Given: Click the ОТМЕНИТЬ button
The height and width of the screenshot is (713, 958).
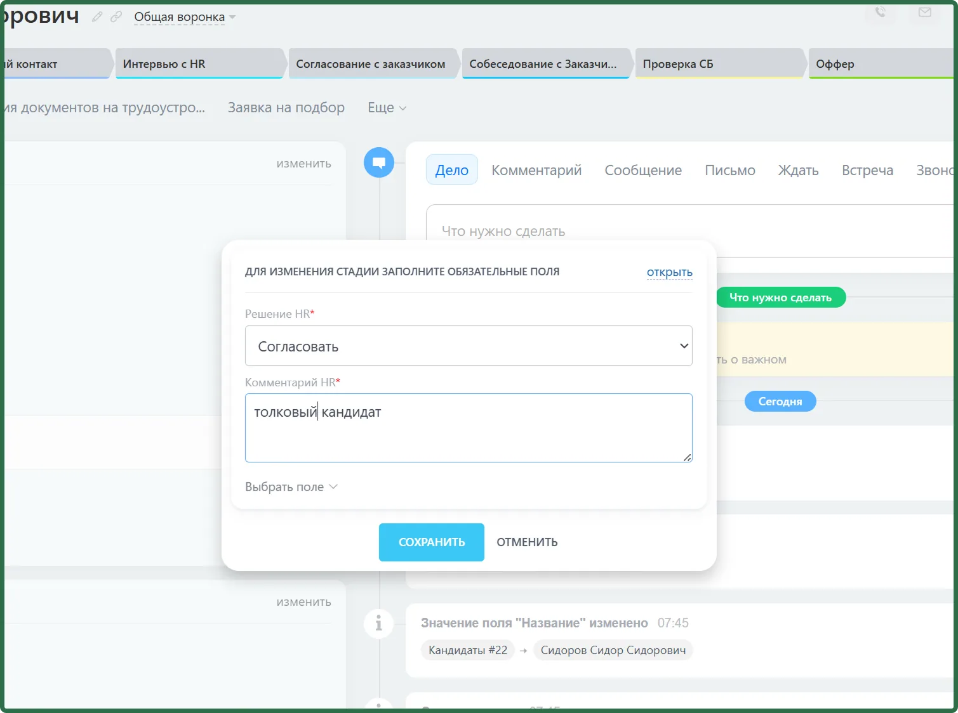Looking at the screenshot, I should pos(527,542).
